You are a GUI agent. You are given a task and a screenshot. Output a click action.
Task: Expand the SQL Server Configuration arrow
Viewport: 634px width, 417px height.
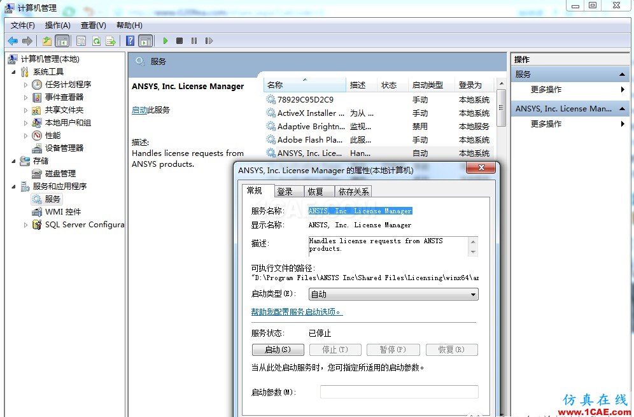pos(25,225)
